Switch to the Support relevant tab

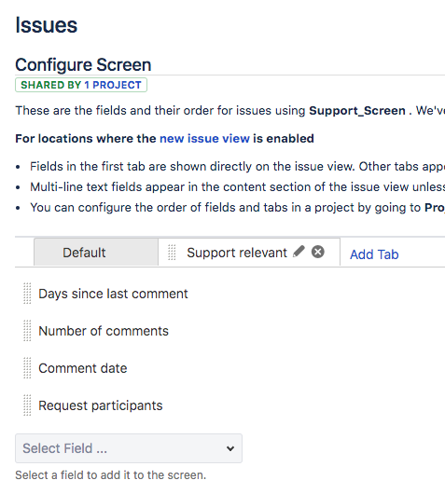(237, 253)
